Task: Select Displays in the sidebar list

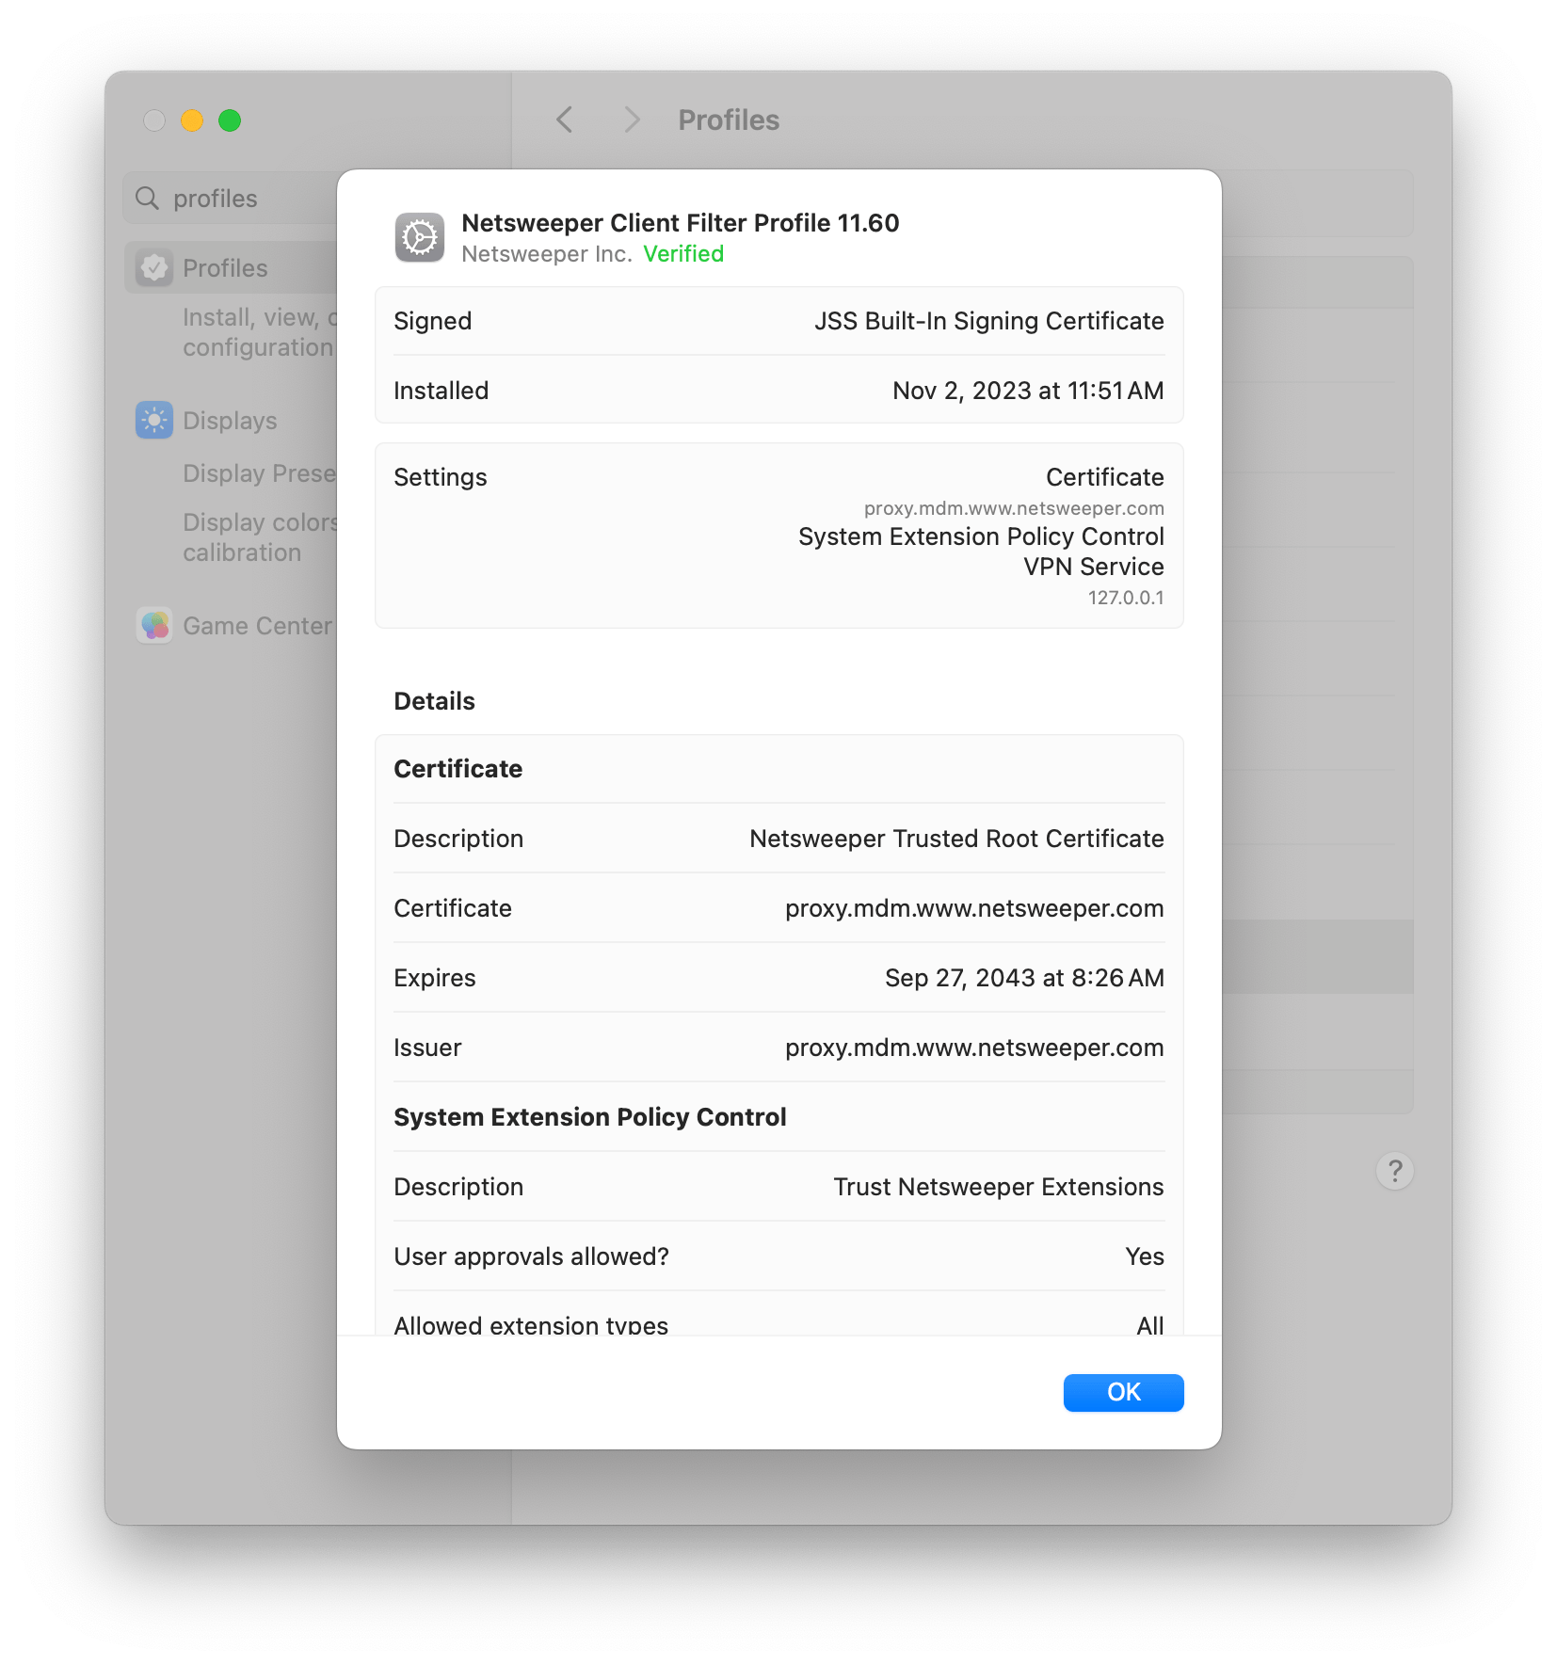Action: click(230, 420)
